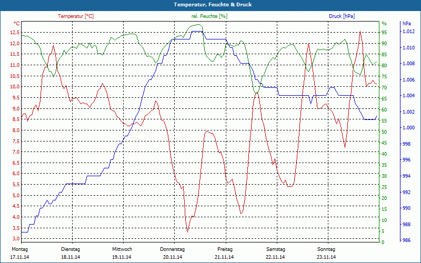Click '4,0' on the temperature axis

tap(16, 217)
